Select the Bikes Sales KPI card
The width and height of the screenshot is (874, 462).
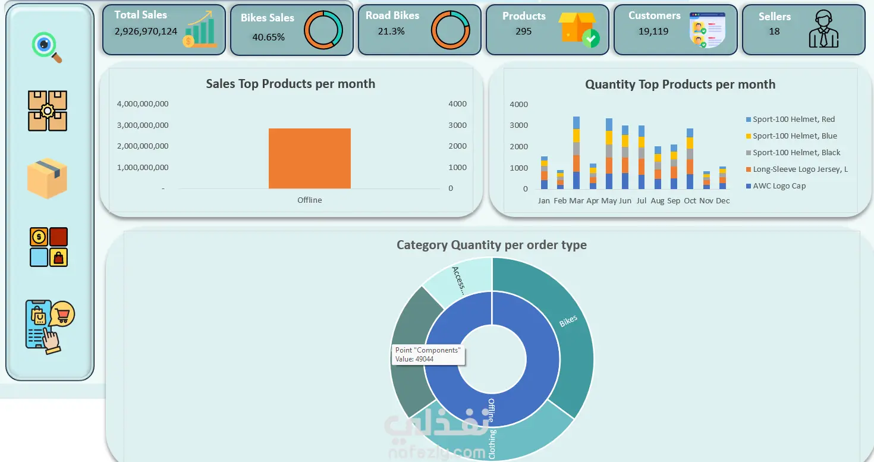[x=292, y=30]
